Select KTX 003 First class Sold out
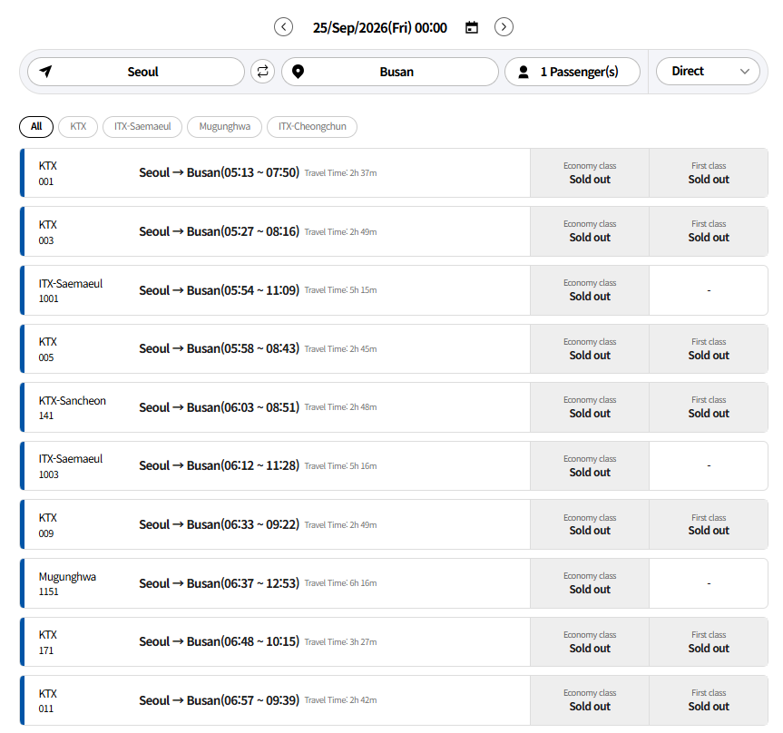This screenshot has height=733, width=783. [x=709, y=231]
